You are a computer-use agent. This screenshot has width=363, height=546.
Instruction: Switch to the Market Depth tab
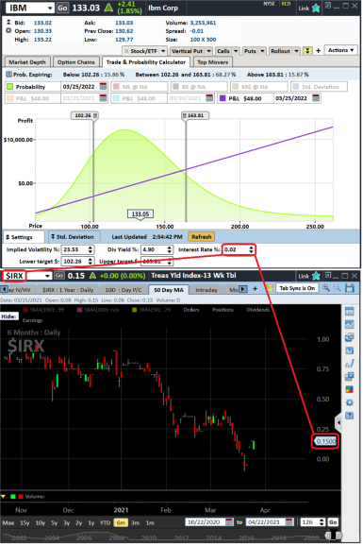[x=27, y=62]
